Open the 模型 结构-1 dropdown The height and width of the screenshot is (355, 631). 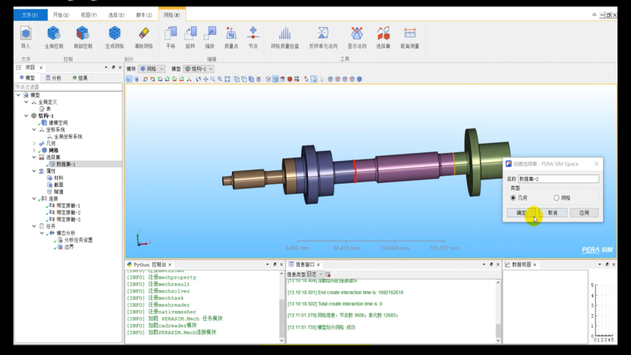199,69
